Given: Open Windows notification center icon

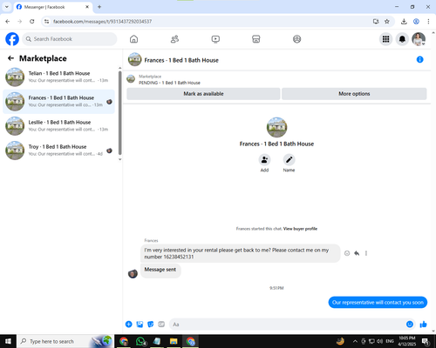Looking at the screenshot, I should point(426,341).
